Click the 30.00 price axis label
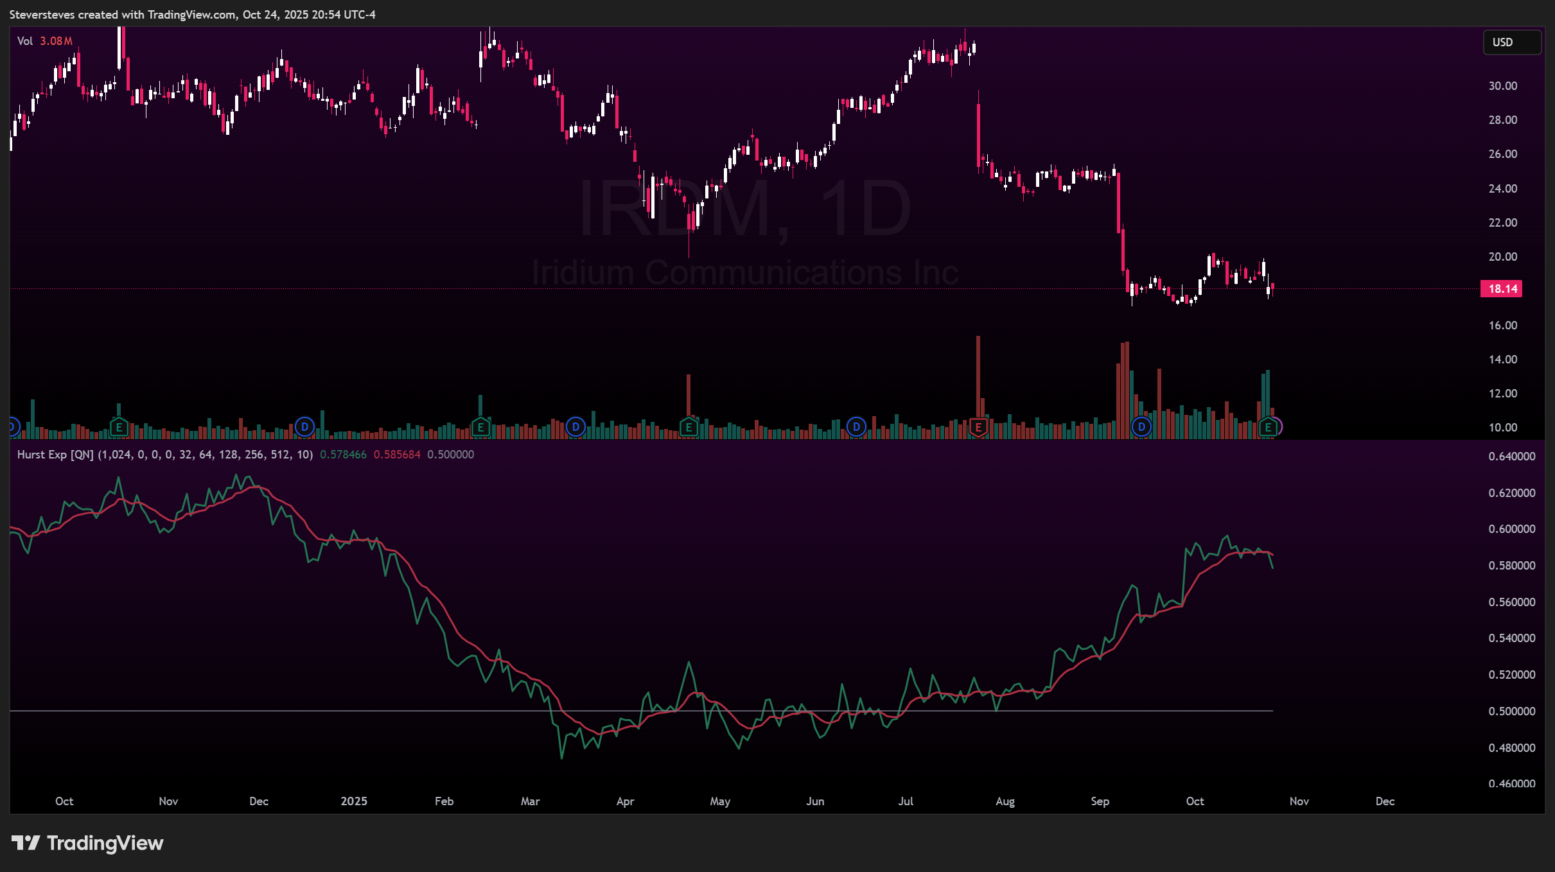 click(x=1503, y=86)
